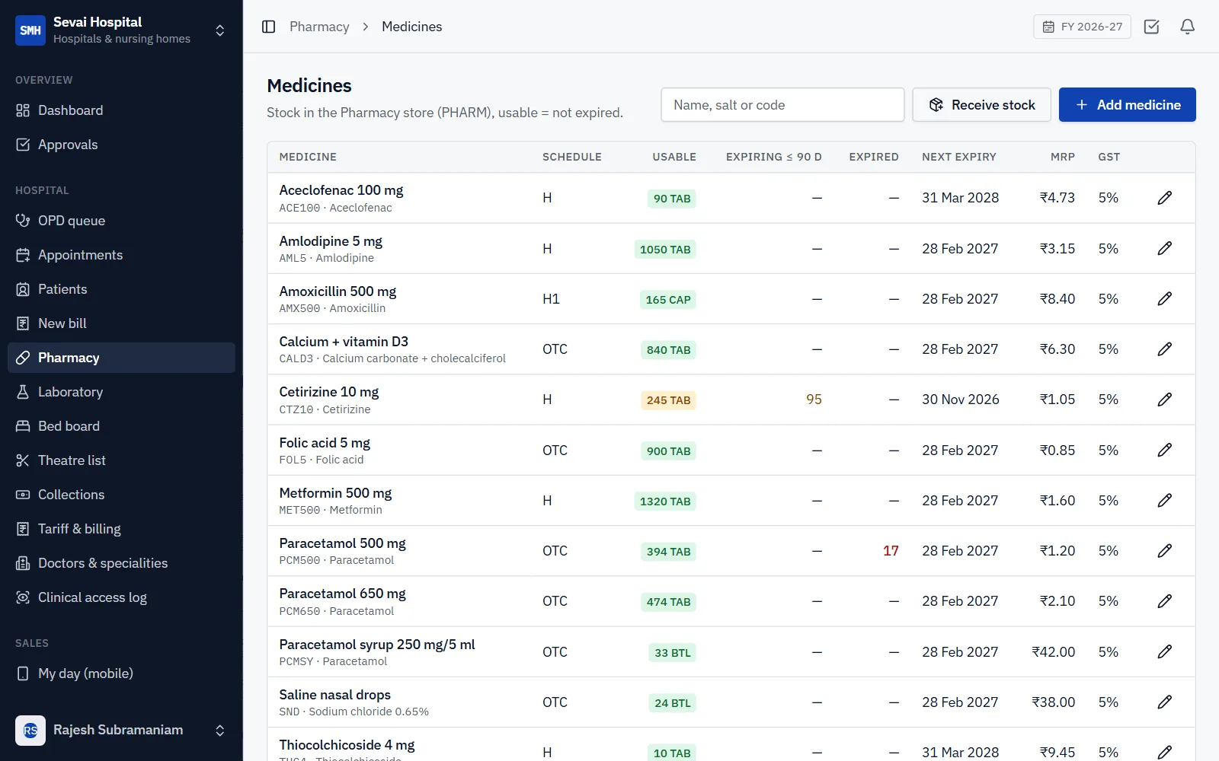The image size is (1219, 761).
Task: Select the 30 Nov 2026 expiry date
Action: [x=960, y=400]
